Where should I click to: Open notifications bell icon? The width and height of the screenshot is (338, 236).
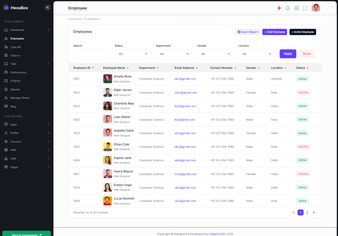click(x=288, y=8)
